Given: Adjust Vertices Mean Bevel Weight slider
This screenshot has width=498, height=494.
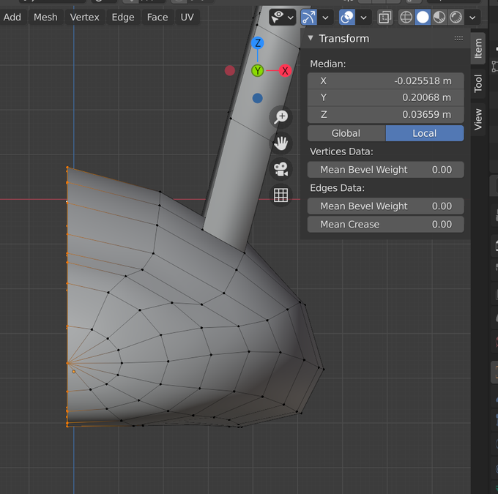Looking at the screenshot, I should click(385, 170).
